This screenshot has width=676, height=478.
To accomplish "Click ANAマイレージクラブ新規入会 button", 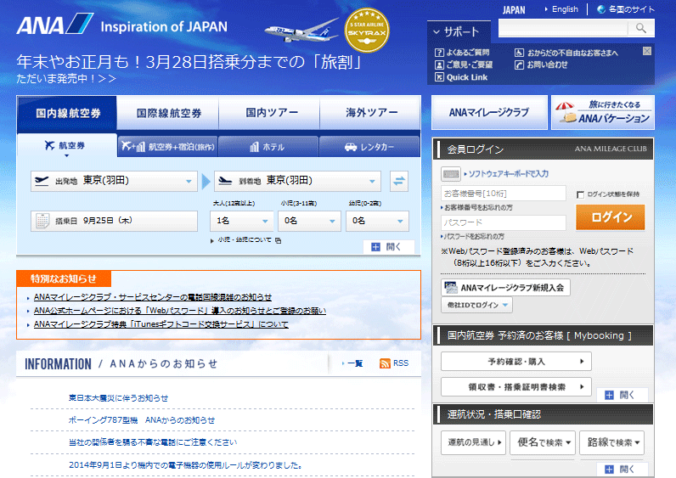I will click(x=505, y=288).
